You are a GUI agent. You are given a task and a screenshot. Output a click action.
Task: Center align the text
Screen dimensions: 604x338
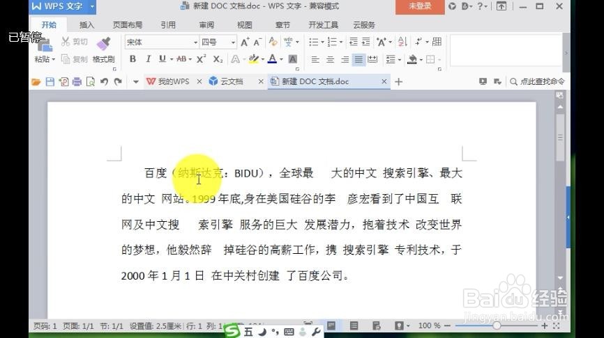tap(330, 60)
